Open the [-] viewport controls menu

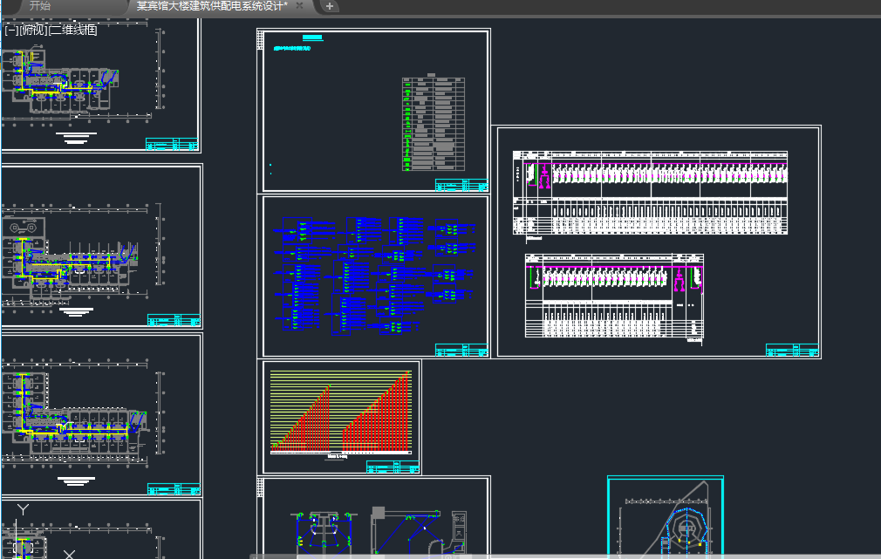tap(11, 30)
